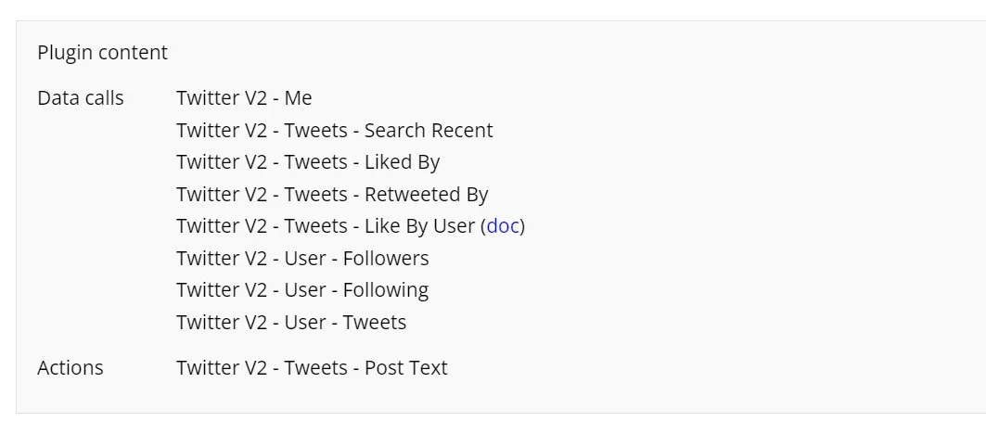Click the white page margin above the panel
986x434 pixels.
493,9
